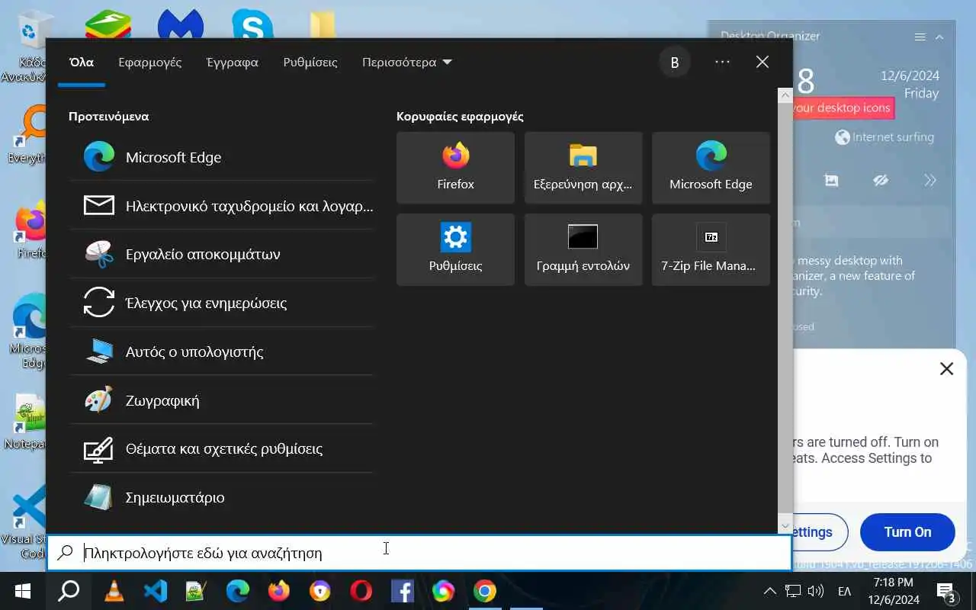Open the volume tray icon
976x610 pixels.
[x=815, y=591]
